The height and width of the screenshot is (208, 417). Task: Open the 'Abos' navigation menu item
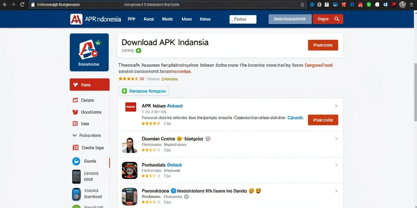[x=149, y=19]
